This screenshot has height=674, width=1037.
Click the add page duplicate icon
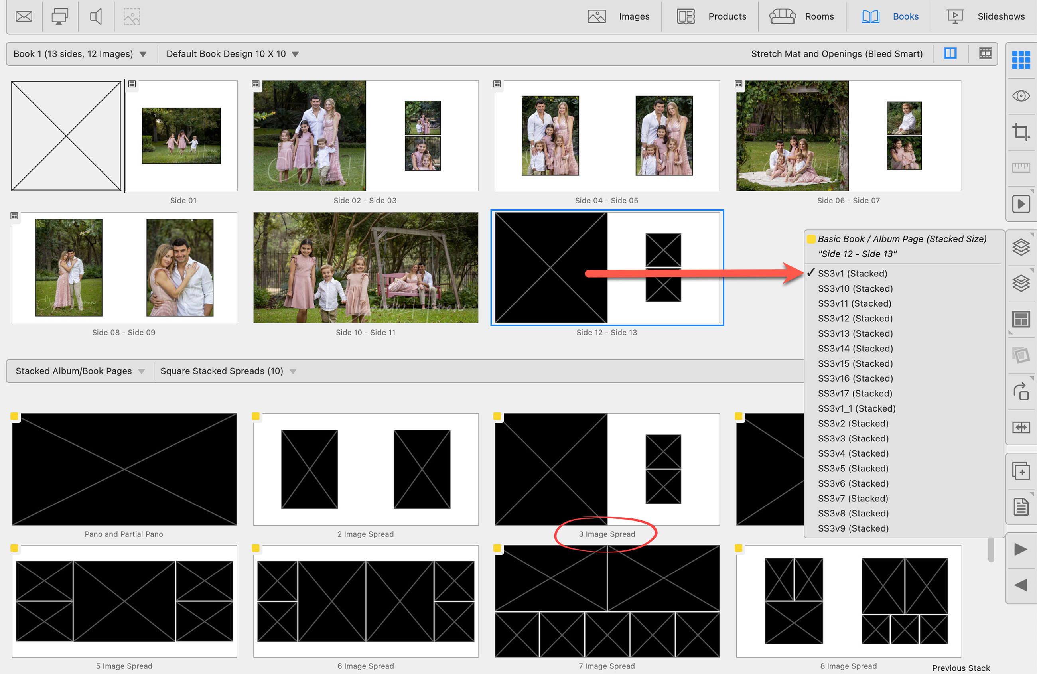pyautogui.click(x=1021, y=471)
